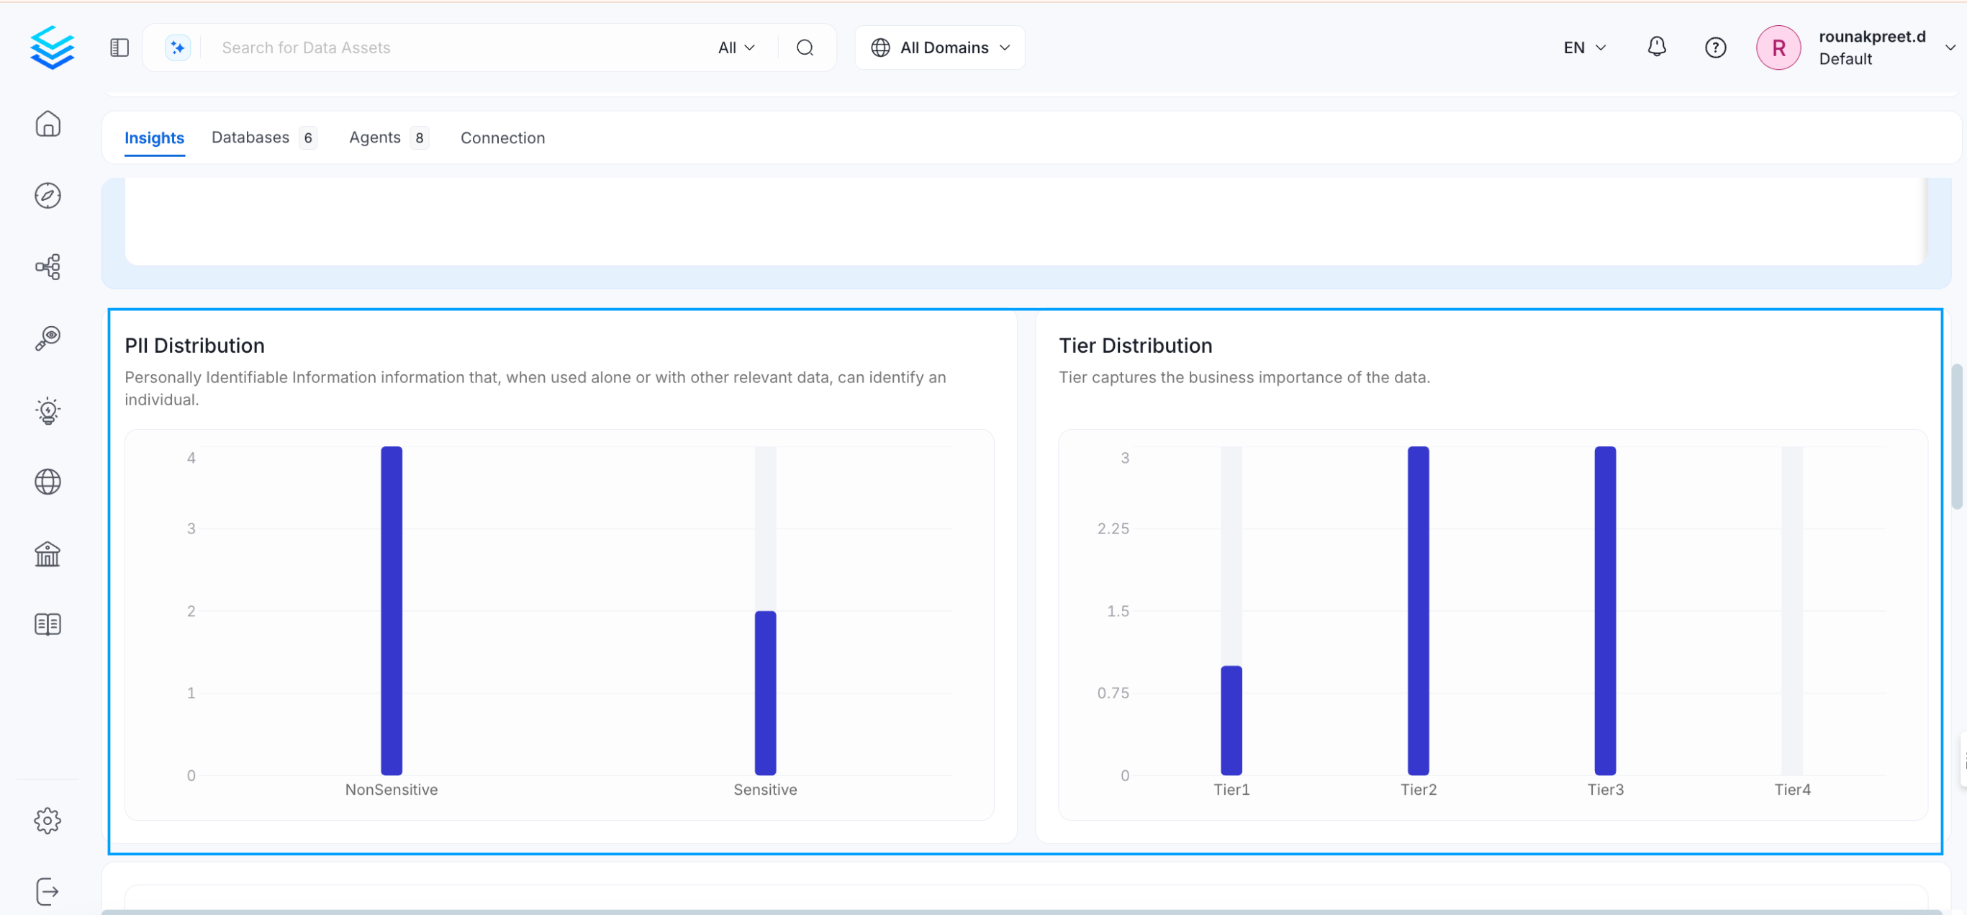Select the Explore compass icon
The width and height of the screenshot is (1967, 915).
coord(48,196)
